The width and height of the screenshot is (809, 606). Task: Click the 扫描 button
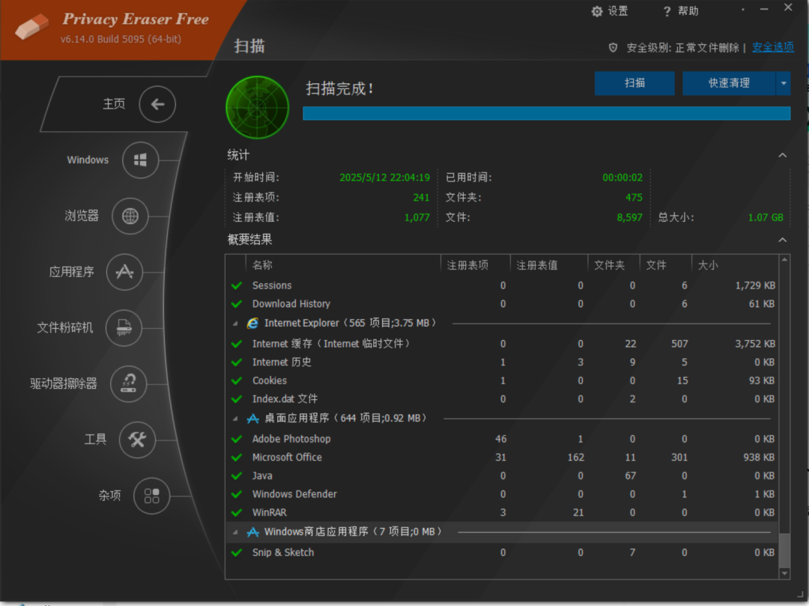[x=634, y=83]
